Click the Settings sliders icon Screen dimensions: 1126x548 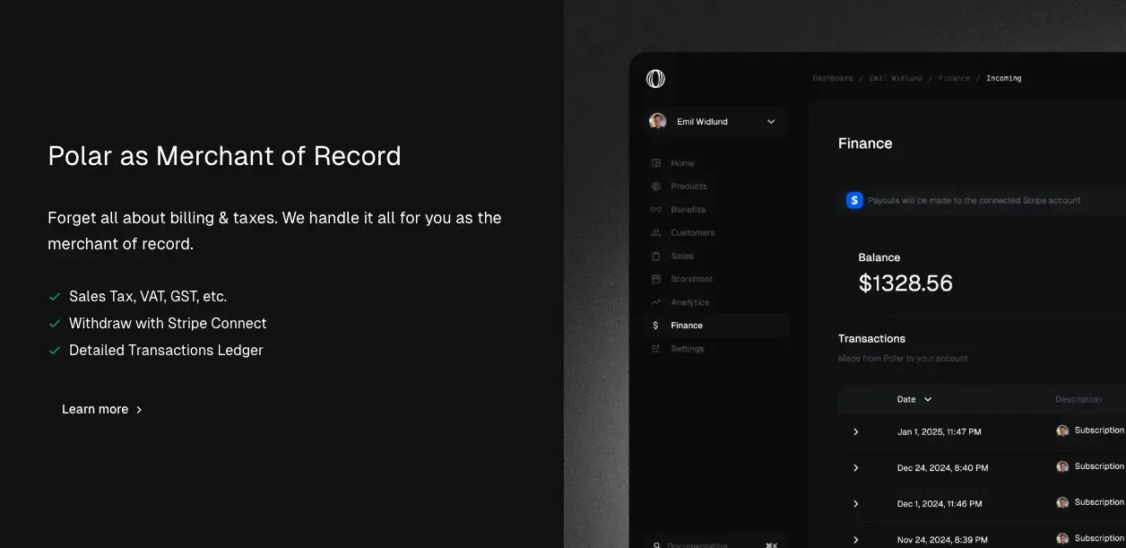pos(656,349)
